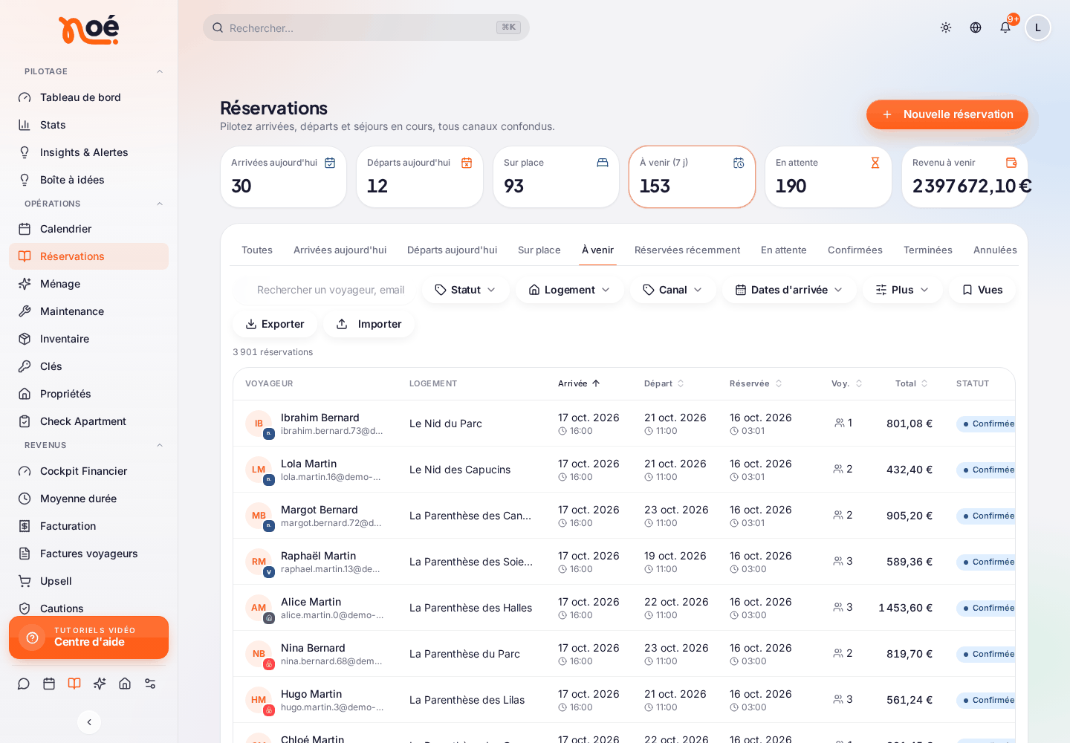Image resolution: width=1070 pixels, height=743 pixels.
Task: Click the sparkles icon in bottom bar
Action: pyautogui.click(x=100, y=684)
